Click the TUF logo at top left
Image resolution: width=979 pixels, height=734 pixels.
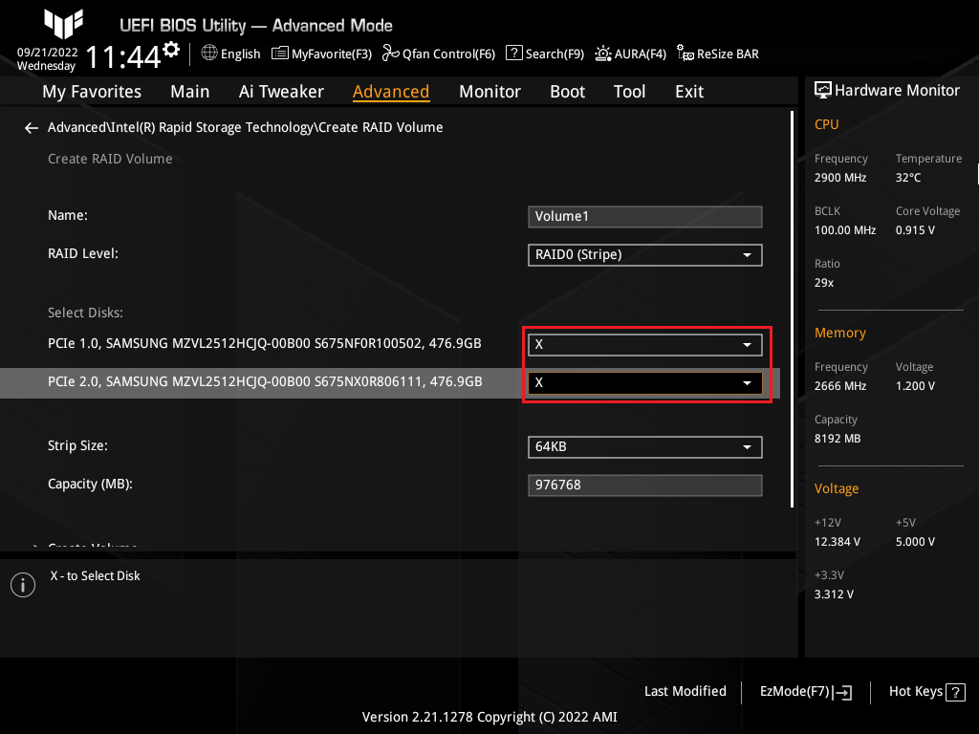click(63, 24)
